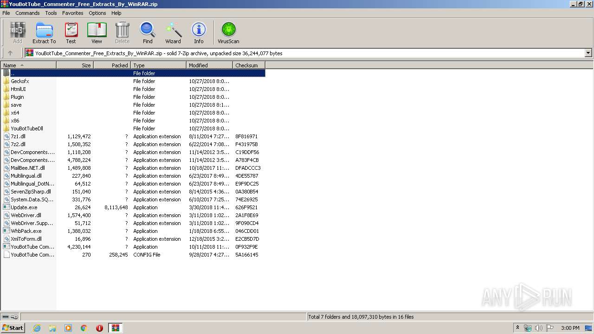
Task: Open the View toolbar icon
Action: click(97, 33)
